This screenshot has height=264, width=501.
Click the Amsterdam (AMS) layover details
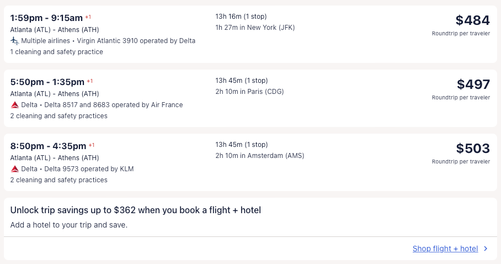259,156
